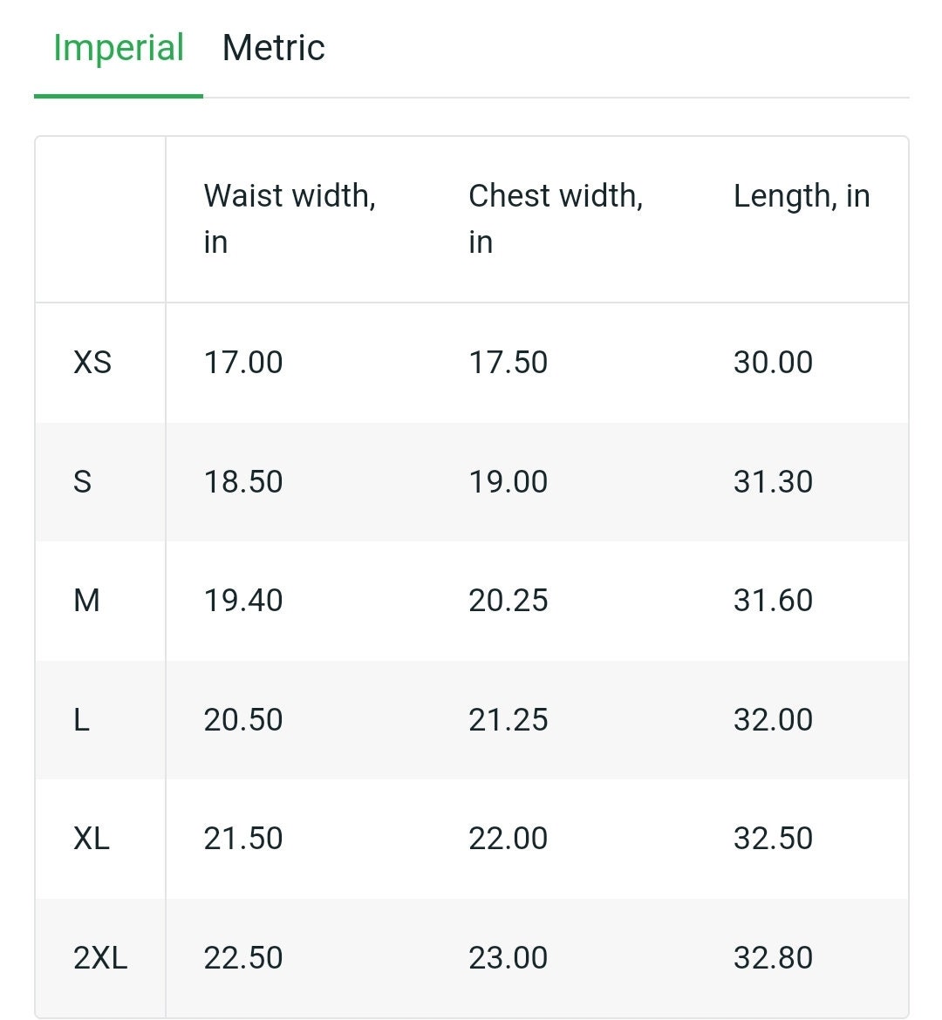The height and width of the screenshot is (1020, 942).
Task: Select the L size row label
Action: click(x=81, y=720)
